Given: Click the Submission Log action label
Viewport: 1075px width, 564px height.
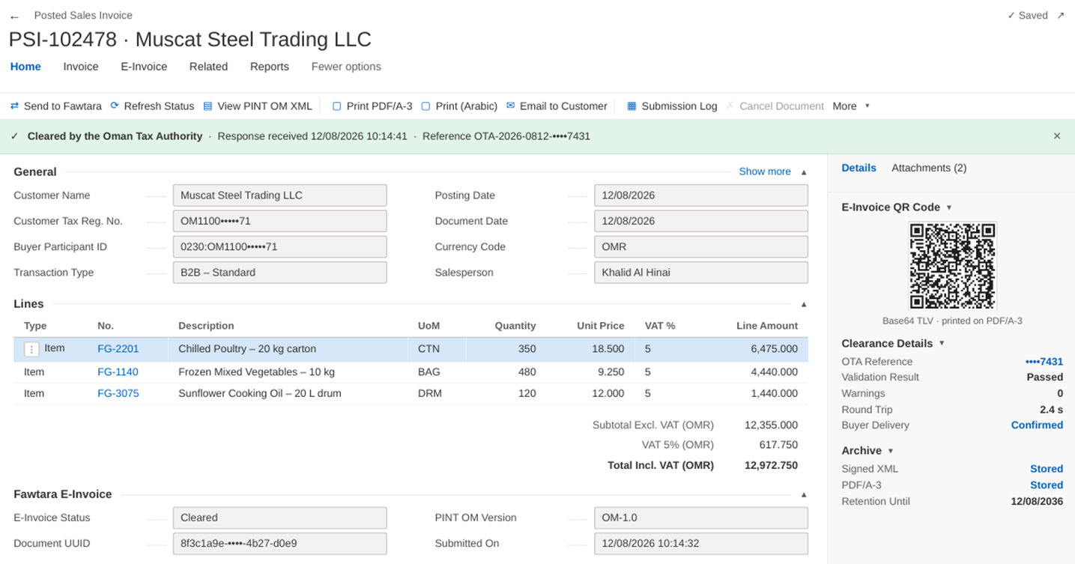Looking at the screenshot, I should pos(679,106).
